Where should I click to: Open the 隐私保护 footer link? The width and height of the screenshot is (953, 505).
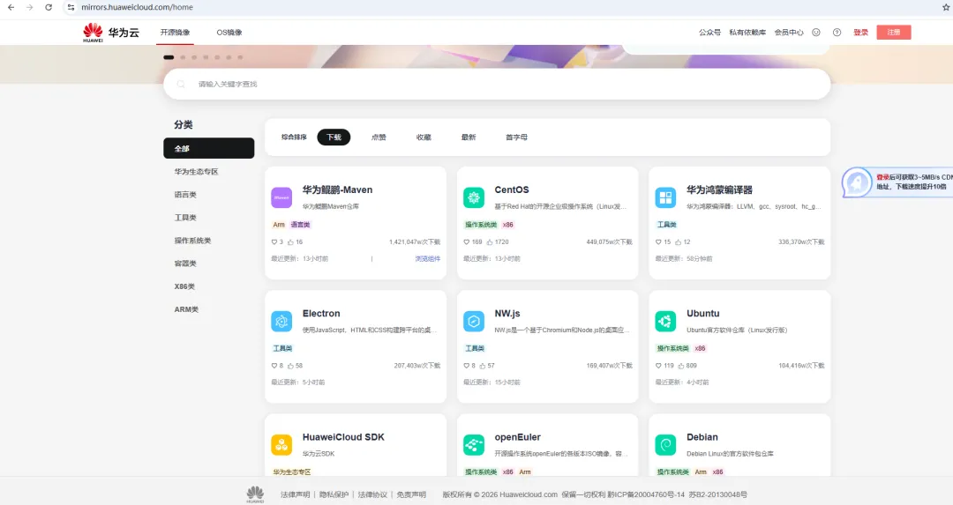334,494
